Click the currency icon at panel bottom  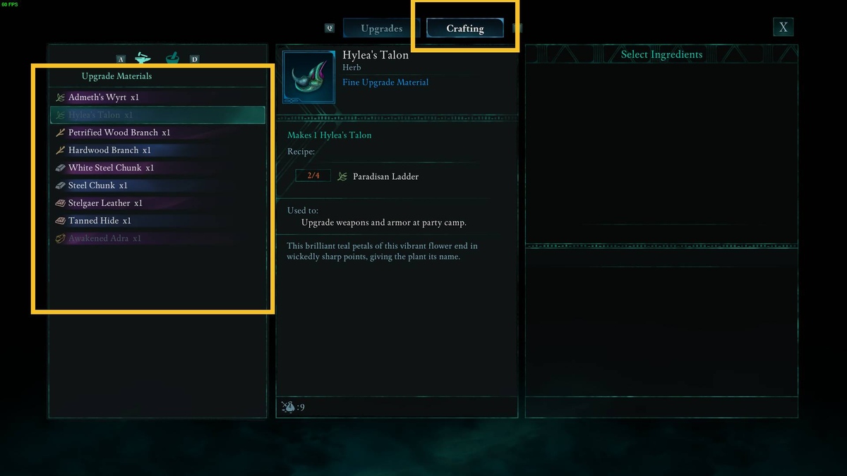[x=288, y=406]
